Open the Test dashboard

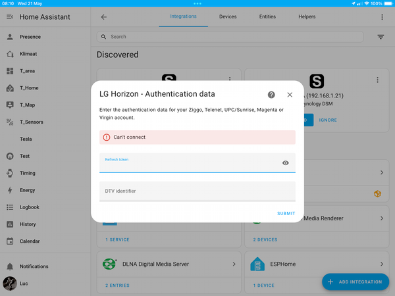click(45, 156)
